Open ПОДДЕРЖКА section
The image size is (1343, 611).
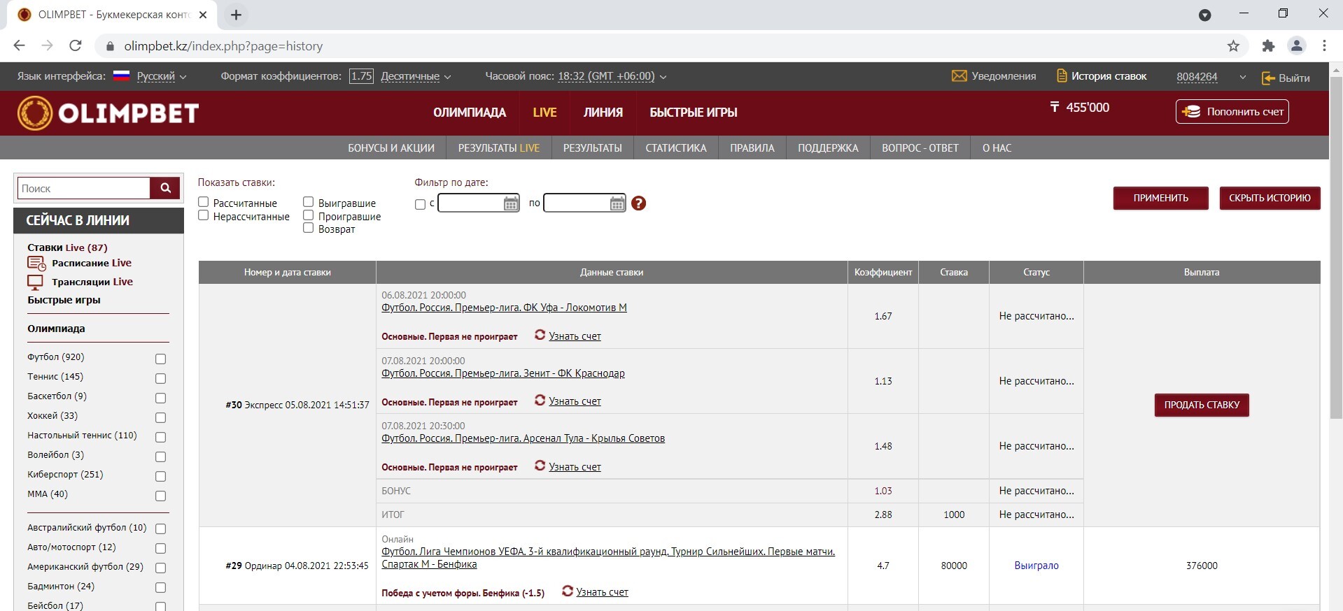pyautogui.click(x=828, y=148)
